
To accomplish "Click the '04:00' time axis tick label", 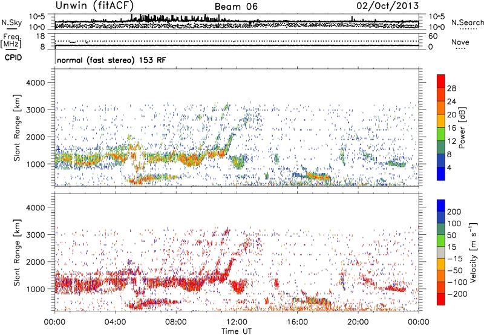I will pyautogui.click(x=116, y=322).
